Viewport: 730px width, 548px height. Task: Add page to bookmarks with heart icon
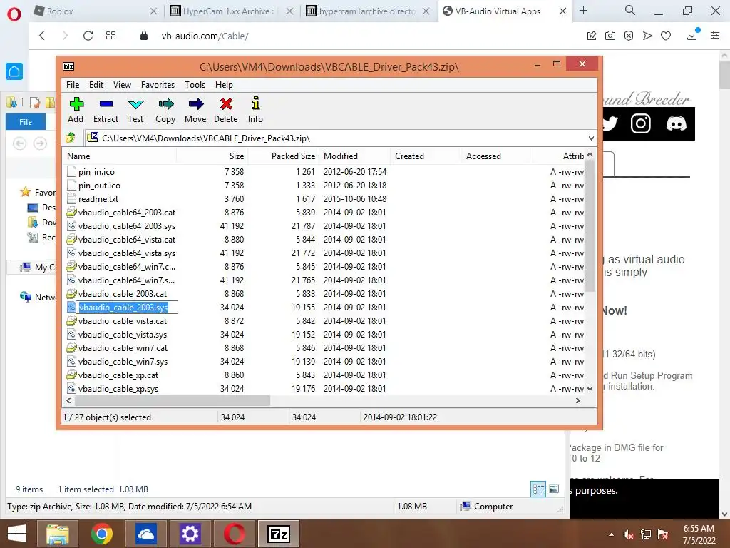[x=666, y=36]
